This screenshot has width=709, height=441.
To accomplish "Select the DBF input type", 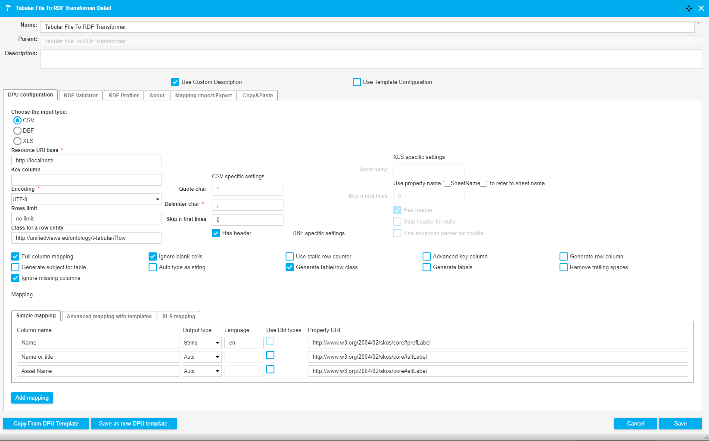I will pyautogui.click(x=18, y=130).
